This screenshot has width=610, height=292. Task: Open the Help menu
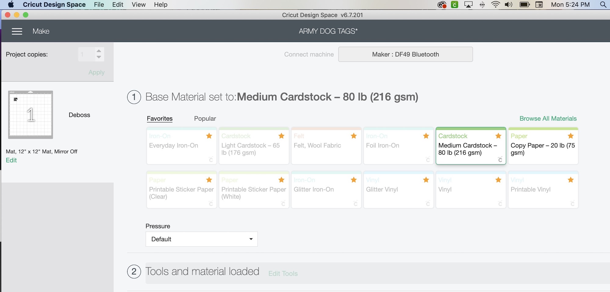161,5
